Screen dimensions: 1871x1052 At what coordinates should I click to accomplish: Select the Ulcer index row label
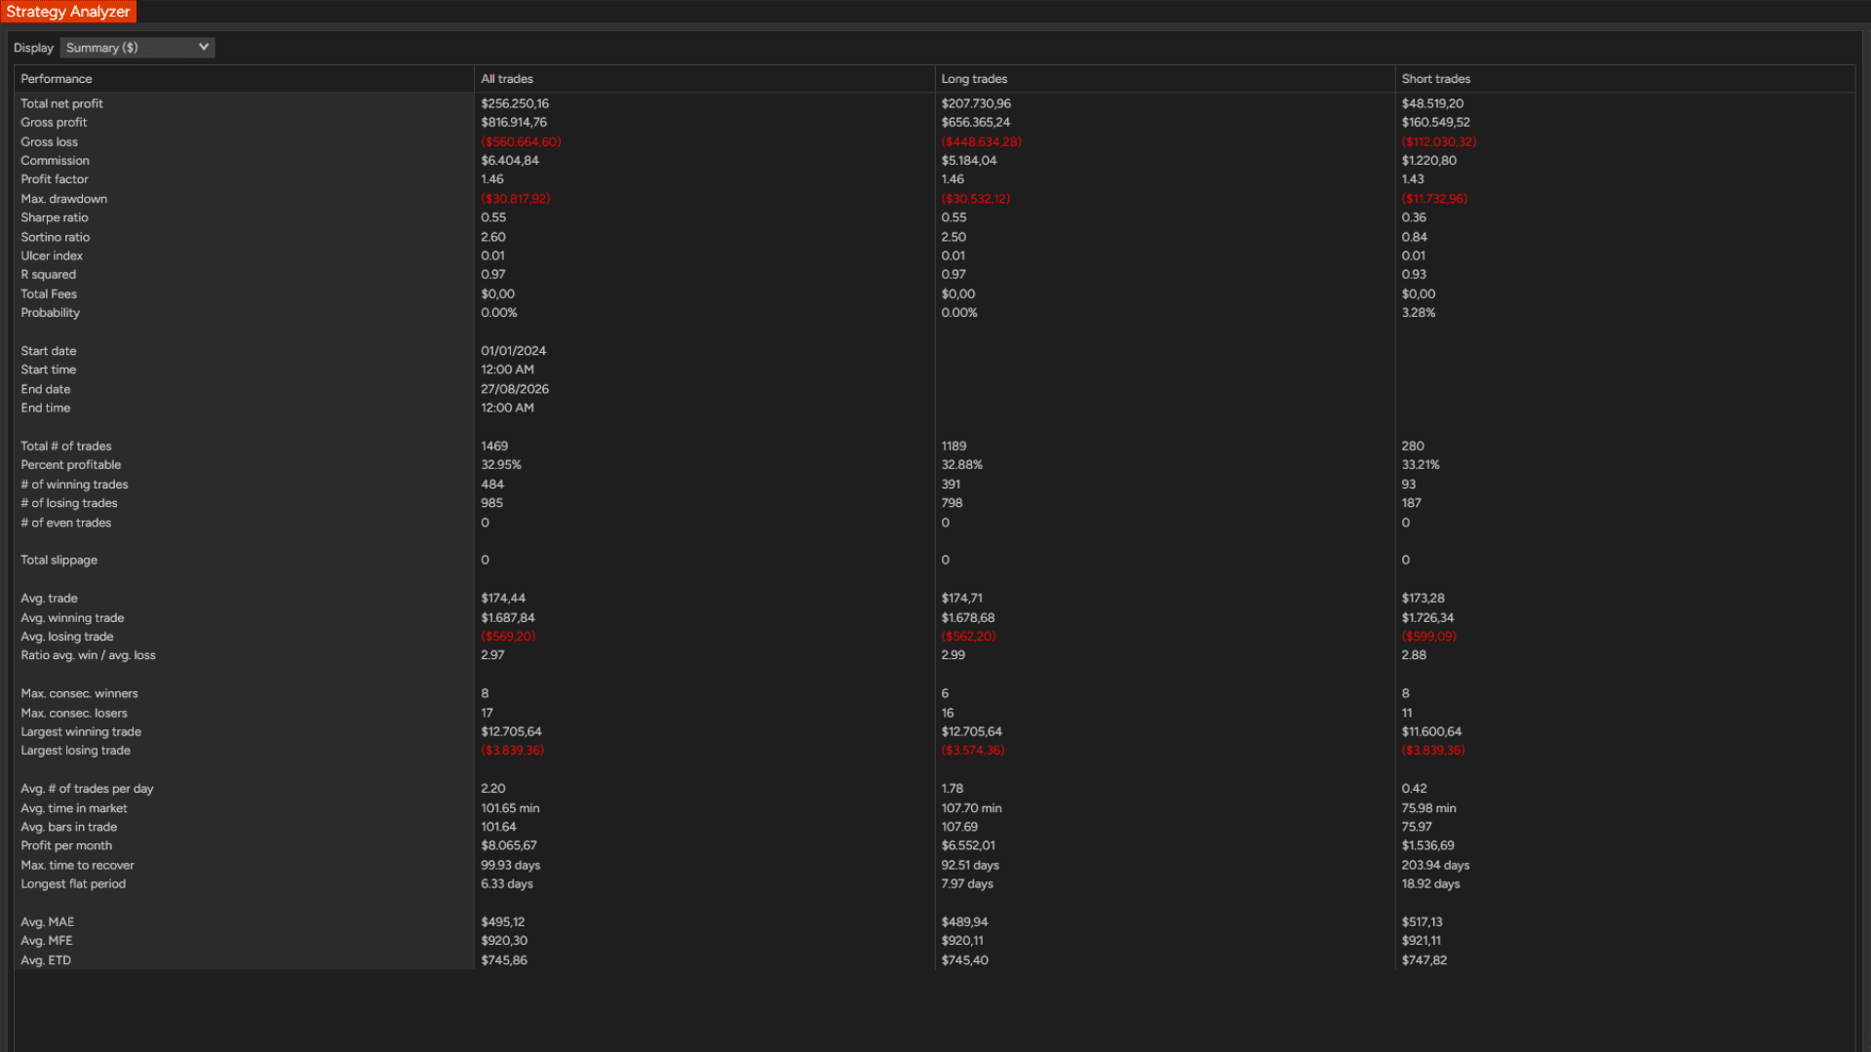point(52,255)
